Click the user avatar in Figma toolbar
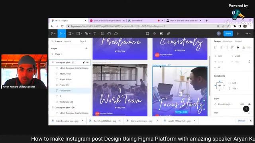The height and width of the screenshot is (143, 255). click(219, 33)
